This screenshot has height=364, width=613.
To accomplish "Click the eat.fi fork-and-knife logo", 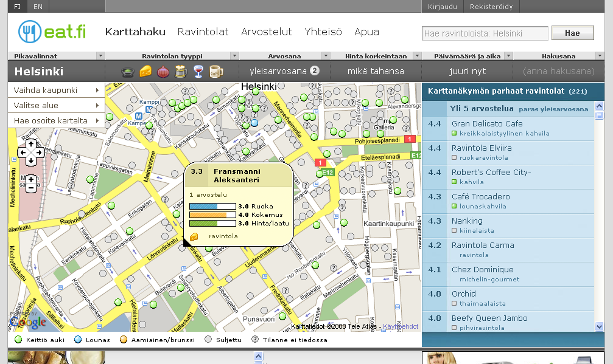I will [x=29, y=32].
